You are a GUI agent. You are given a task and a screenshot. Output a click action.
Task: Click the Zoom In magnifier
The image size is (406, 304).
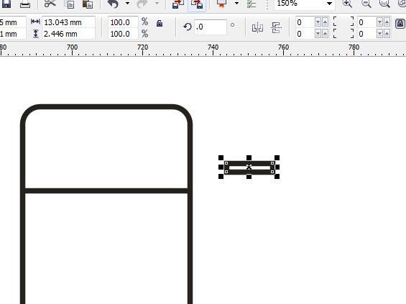click(x=347, y=4)
